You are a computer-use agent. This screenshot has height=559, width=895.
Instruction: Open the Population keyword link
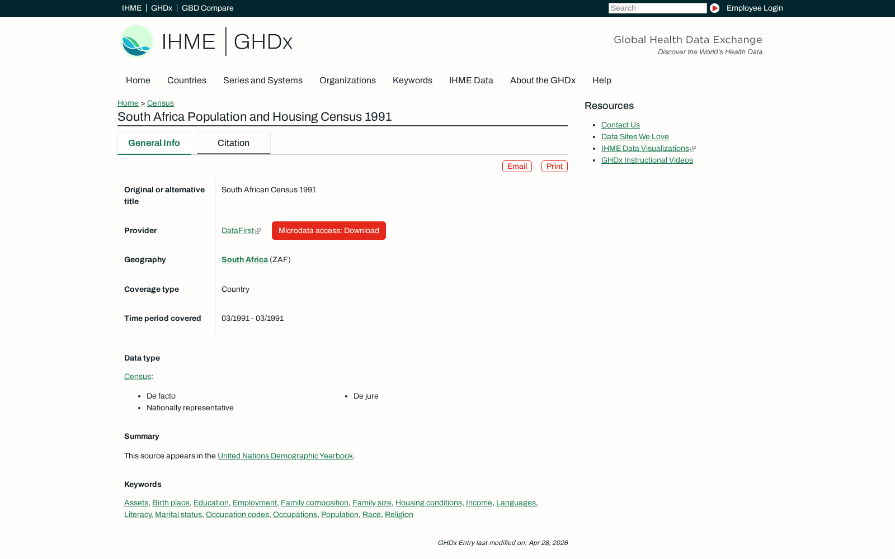tap(340, 514)
